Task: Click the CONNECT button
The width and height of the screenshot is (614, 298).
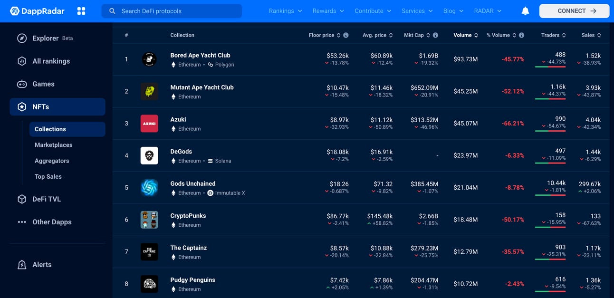Action: [574, 11]
